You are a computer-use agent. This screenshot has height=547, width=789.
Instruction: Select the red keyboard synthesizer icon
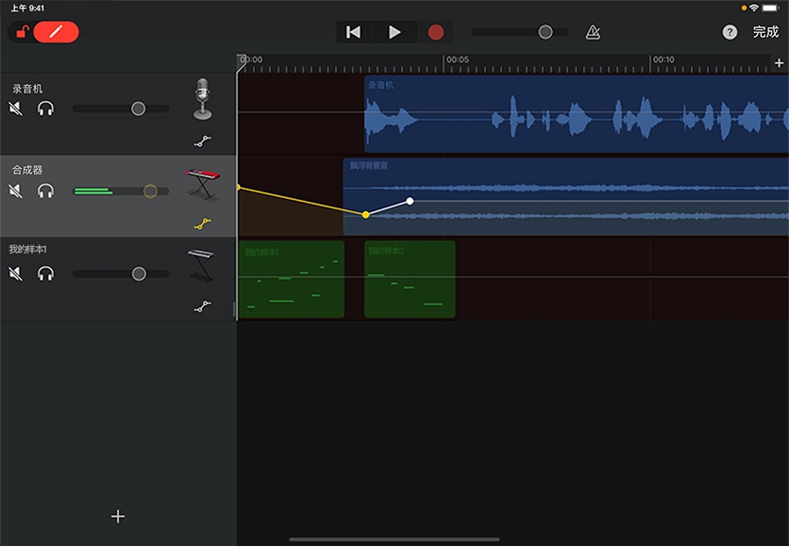(202, 183)
